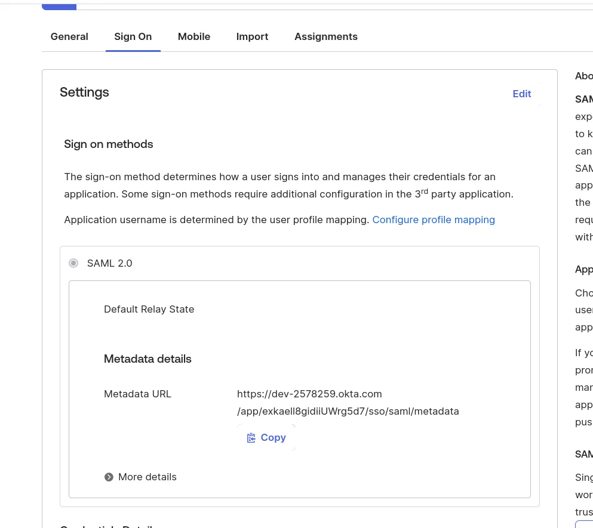This screenshot has width=593, height=528.
Task: Select the Metadata URL text
Action: coord(348,402)
